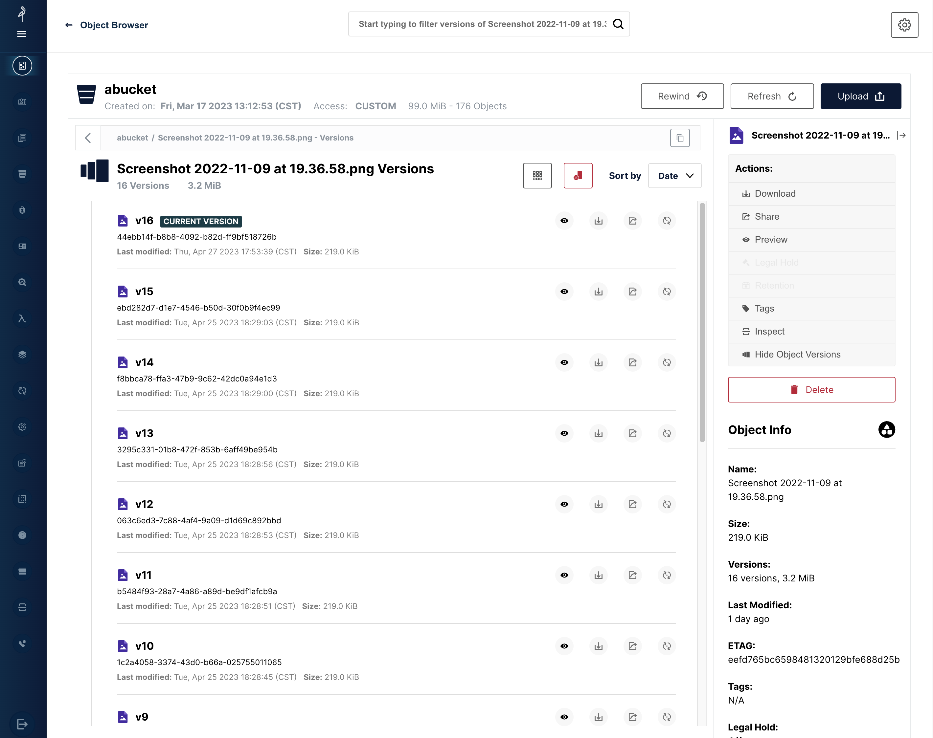Share version v13
This screenshot has height=738, width=933.
(632, 433)
